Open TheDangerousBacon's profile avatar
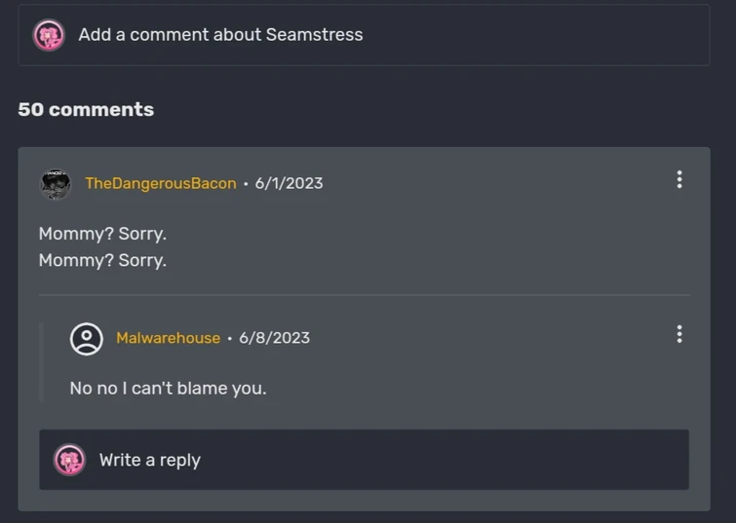 click(55, 183)
